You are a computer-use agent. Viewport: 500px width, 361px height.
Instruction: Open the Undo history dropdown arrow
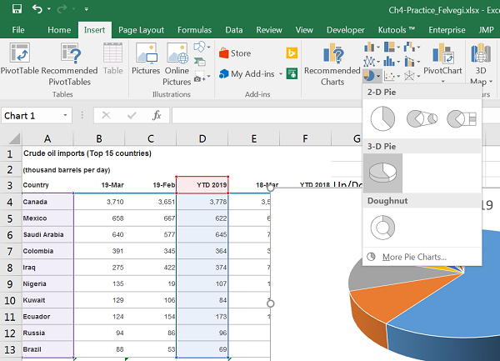[x=49, y=9]
